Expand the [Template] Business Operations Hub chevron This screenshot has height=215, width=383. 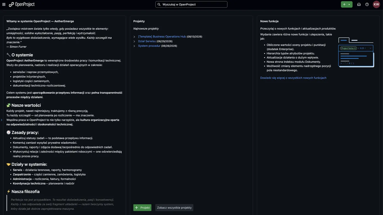coord(134,37)
